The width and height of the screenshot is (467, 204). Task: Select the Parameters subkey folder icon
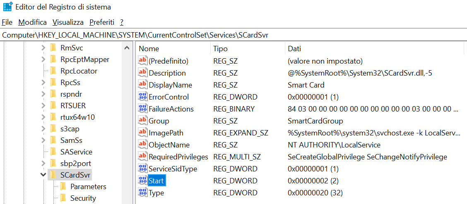63,187
